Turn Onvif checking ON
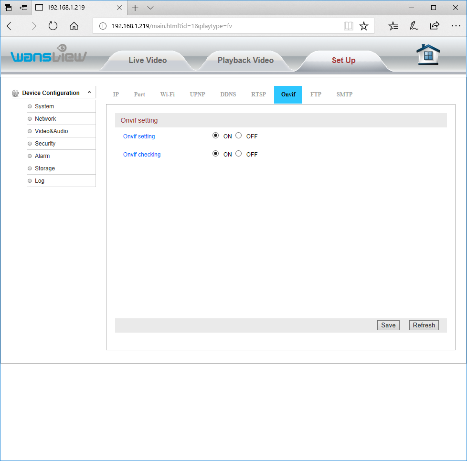467x461 pixels. coord(216,154)
